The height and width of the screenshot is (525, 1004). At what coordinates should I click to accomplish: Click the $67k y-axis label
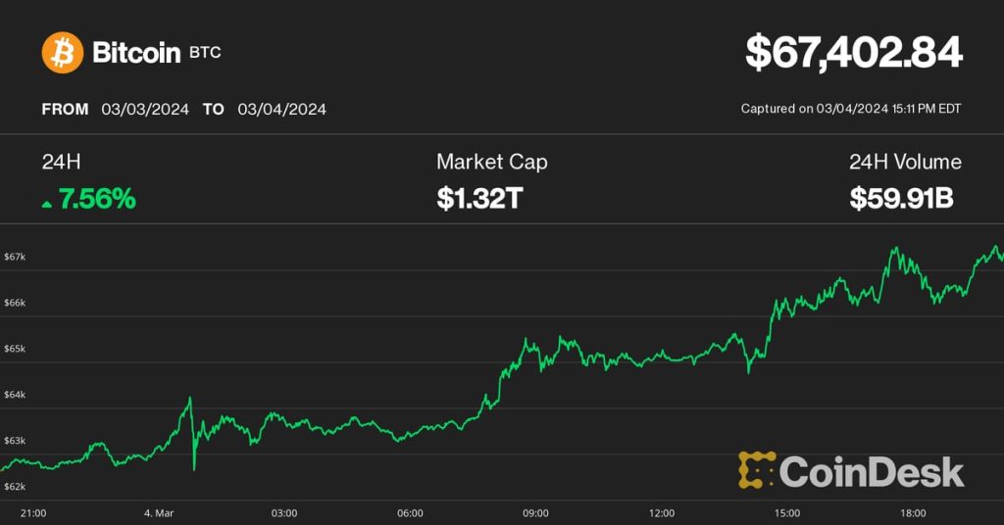tap(14, 257)
